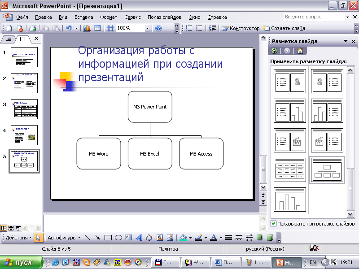
Task: Insert WordArt object
Action: tap(139, 238)
